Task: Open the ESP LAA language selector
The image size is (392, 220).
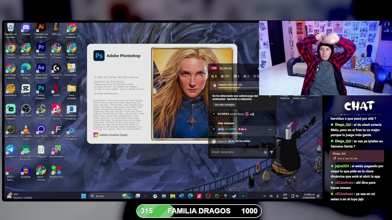Action: pos(285,196)
